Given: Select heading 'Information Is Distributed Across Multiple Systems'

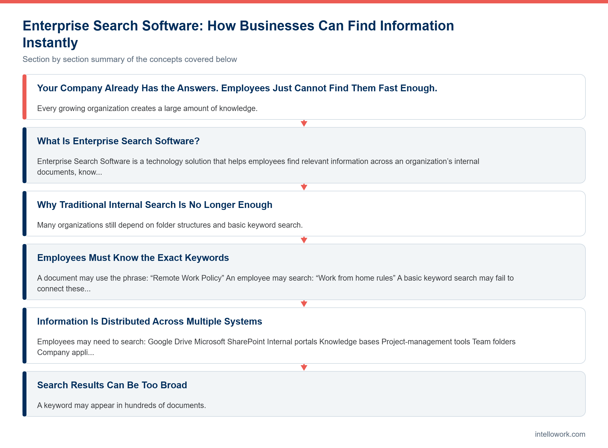Looking at the screenshot, I should [149, 321].
